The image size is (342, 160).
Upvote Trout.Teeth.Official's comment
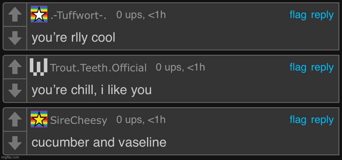[15, 67]
